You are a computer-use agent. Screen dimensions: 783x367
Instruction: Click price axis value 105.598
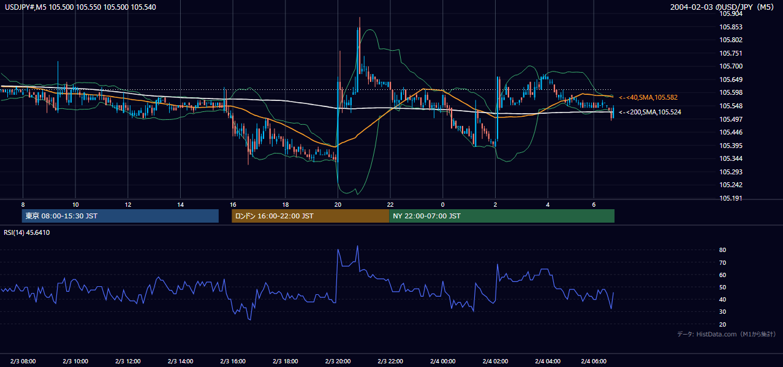(x=730, y=92)
